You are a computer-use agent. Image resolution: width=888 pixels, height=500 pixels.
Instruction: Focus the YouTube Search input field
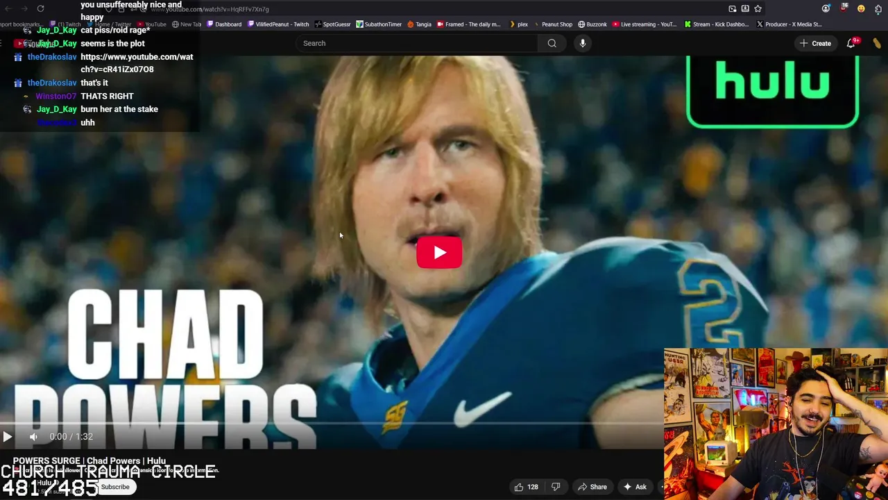pos(416,43)
